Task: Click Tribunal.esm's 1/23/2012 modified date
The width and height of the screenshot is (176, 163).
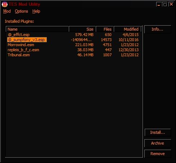Action: coord(130,55)
